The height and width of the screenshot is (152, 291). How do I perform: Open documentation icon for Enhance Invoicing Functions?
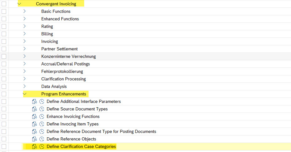tap(34, 116)
